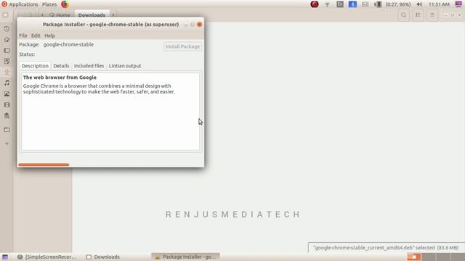The image size is (465, 261).
Task: Open the file manager hamburger menu
Action: pos(432,15)
